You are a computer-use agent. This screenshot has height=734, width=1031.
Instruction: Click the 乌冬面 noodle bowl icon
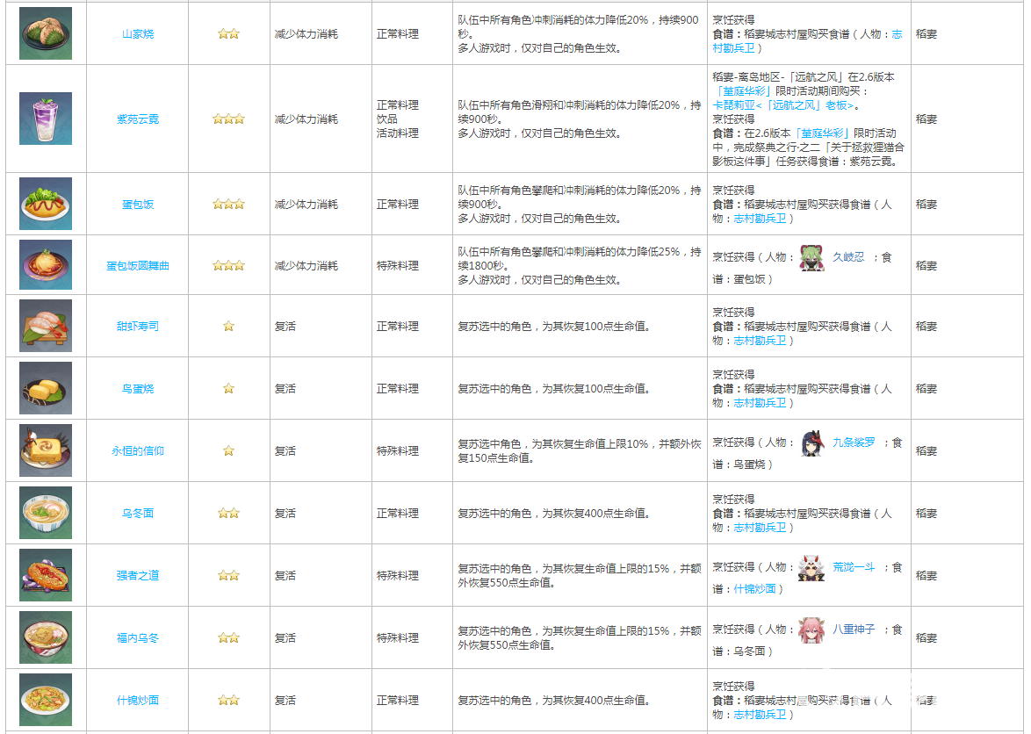point(46,513)
